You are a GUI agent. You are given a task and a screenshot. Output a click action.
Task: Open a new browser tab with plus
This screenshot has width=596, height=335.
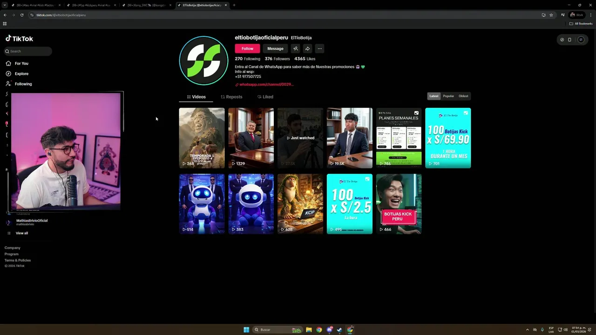[234, 5]
